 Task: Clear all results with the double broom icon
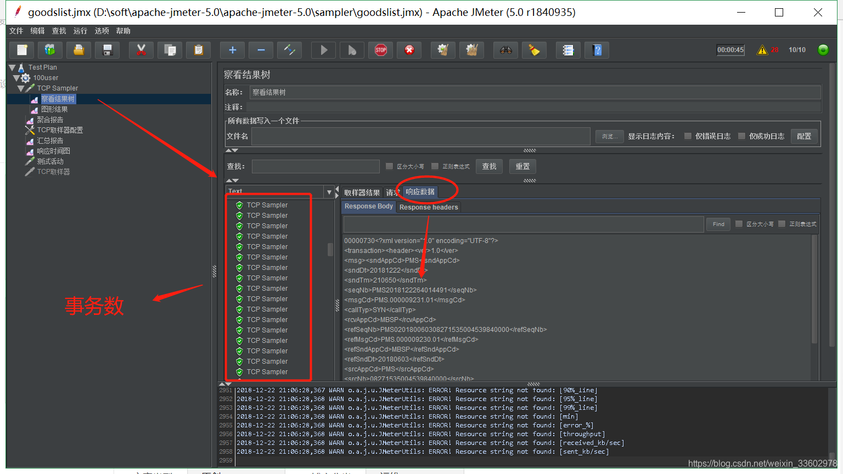click(471, 50)
